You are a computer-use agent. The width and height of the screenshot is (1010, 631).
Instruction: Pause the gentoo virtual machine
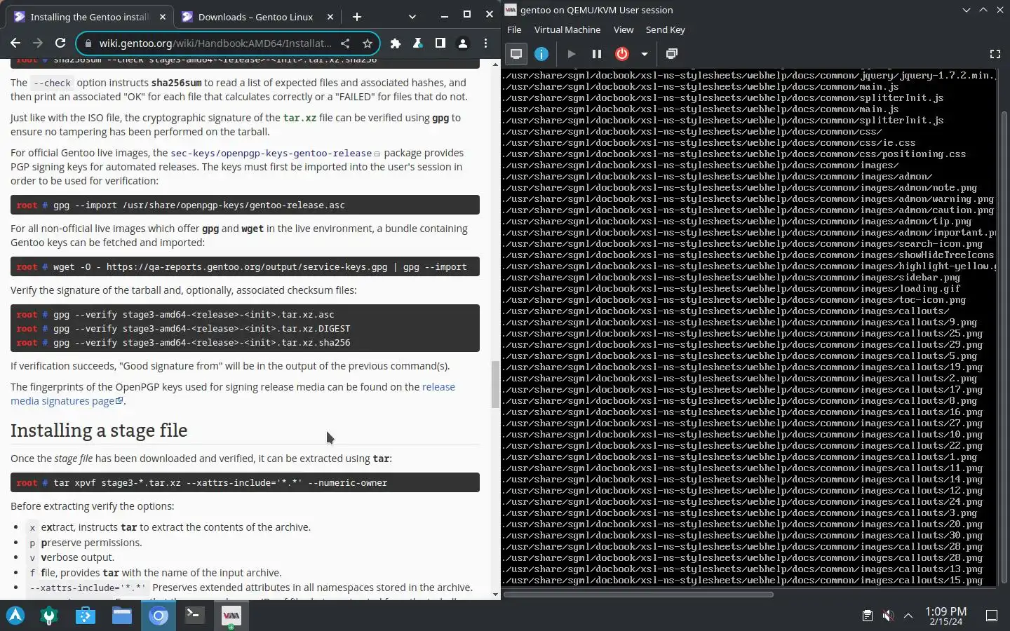(597, 54)
